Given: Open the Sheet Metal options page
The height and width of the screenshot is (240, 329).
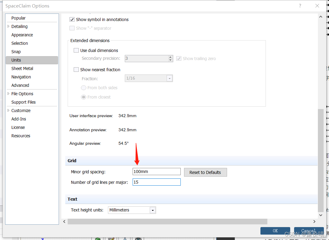Looking at the screenshot, I should 22,68.
